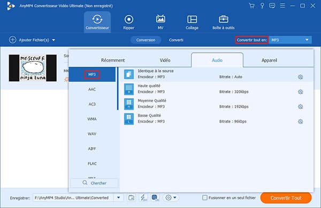Open the Collage module
Screen dimensions: 321x208
click(x=192, y=22)
